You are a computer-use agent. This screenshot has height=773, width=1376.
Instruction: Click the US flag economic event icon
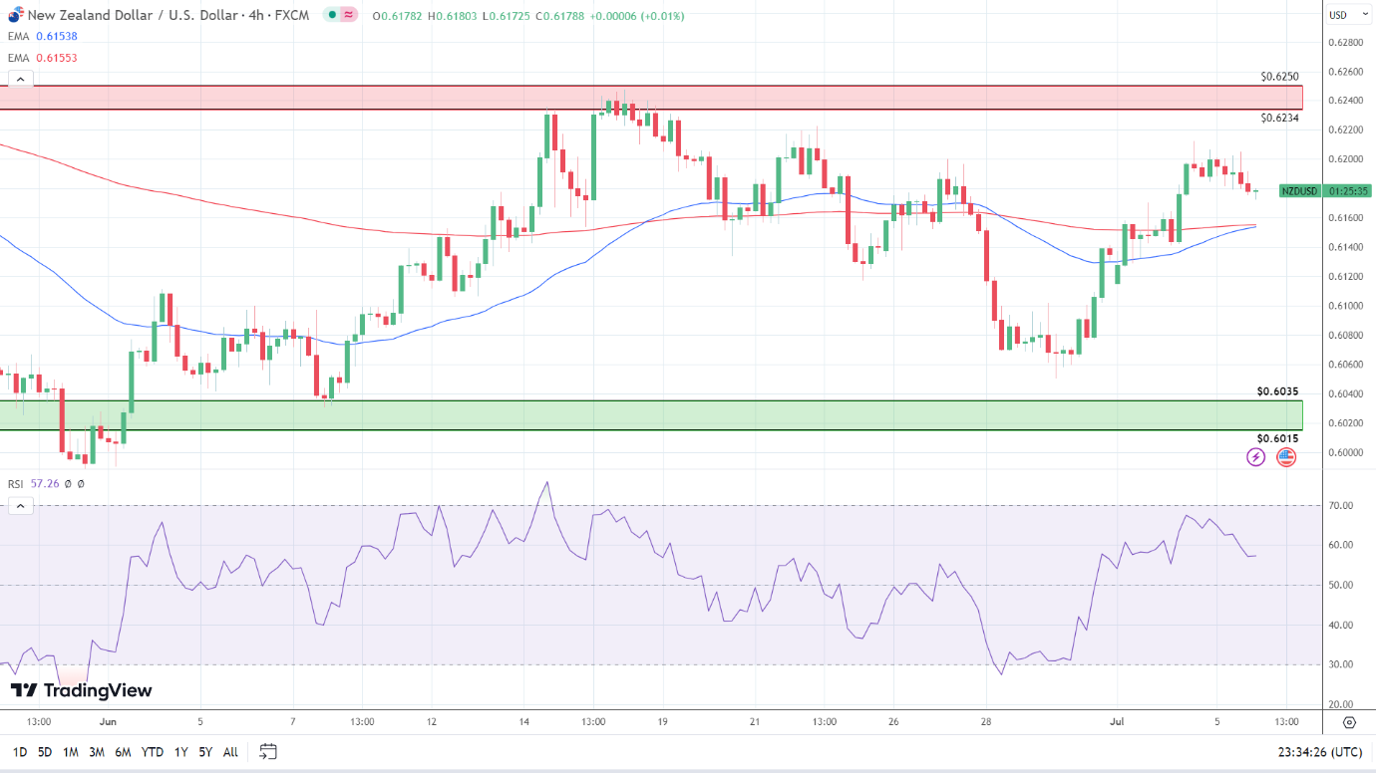pos(1286,457)
